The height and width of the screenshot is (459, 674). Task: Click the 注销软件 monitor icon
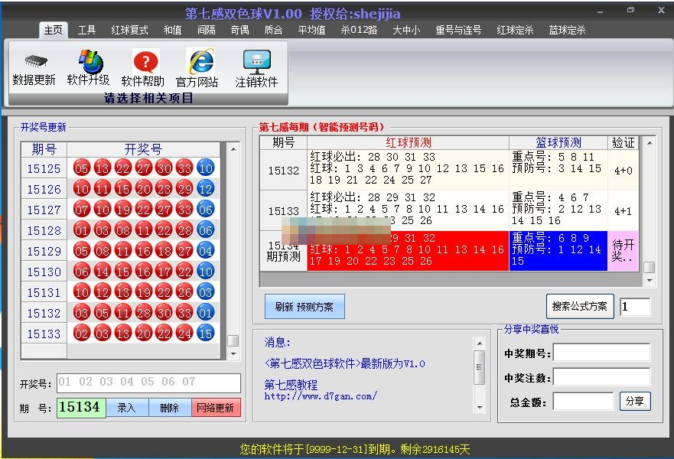(256, 62)
